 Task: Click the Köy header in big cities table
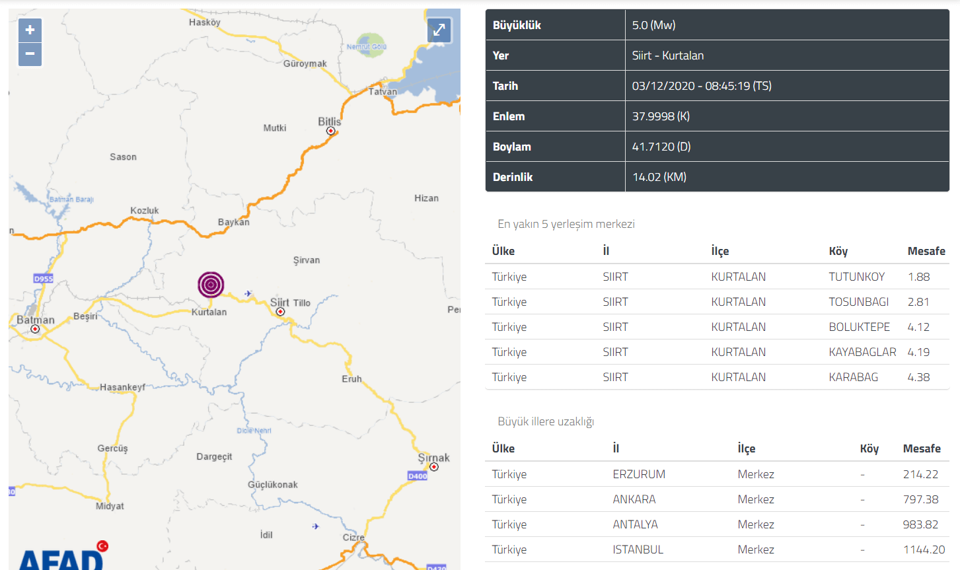(869, 448)
